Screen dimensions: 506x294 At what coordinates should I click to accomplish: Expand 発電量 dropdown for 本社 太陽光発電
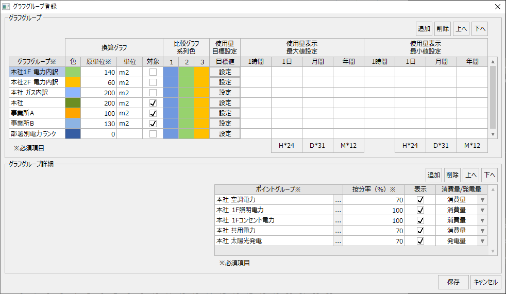pos(482,241)
